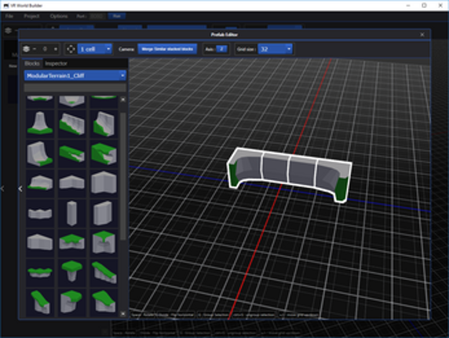Image resolution: width=449 pixels, height=338 pixels.
Task: Click the layer number field showing 0
Action: pos(45,49)
